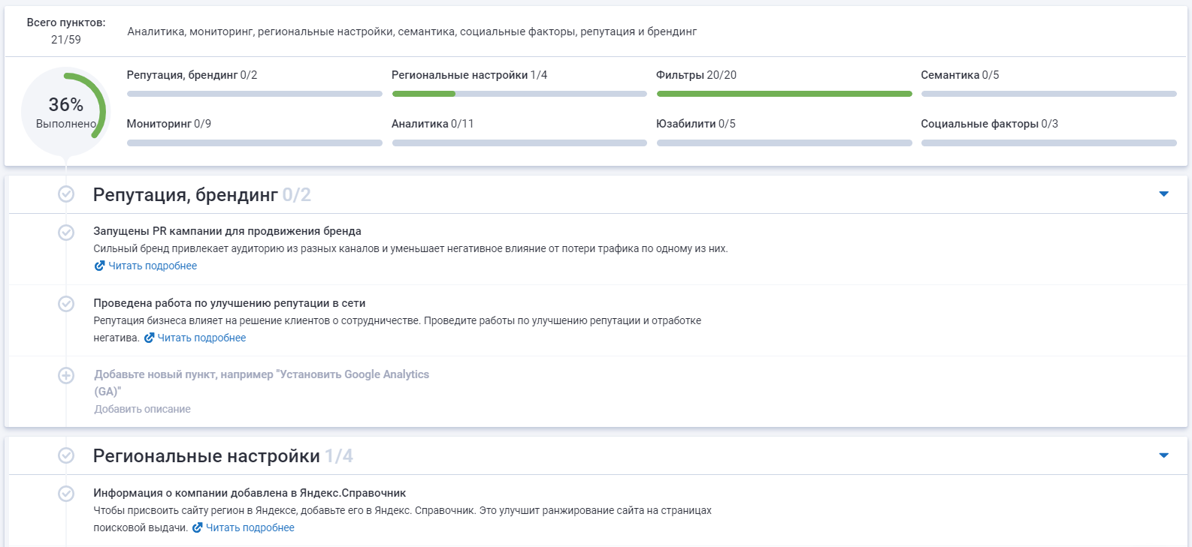Click the Мониторинг progress bar
This screenshot has width=1192, height=547.
[x=255, y=143]
